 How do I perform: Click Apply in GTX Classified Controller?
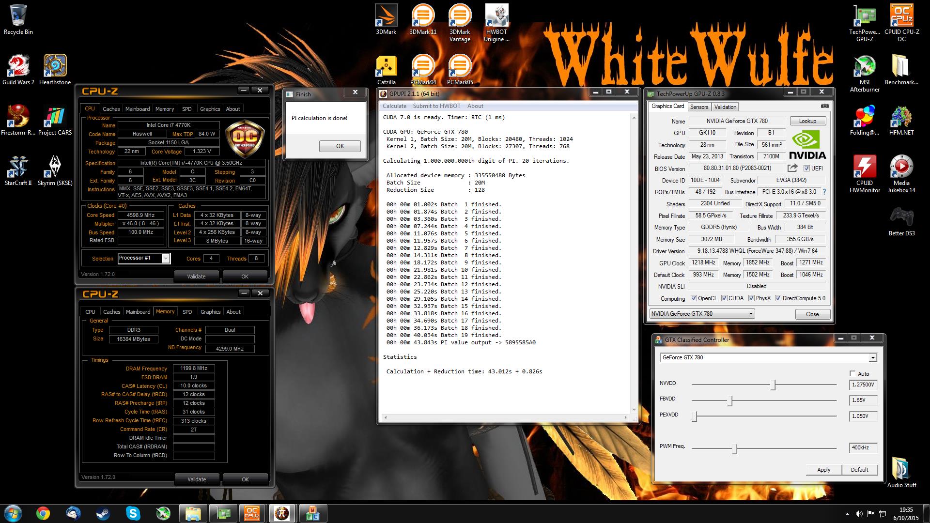(823, 470)
